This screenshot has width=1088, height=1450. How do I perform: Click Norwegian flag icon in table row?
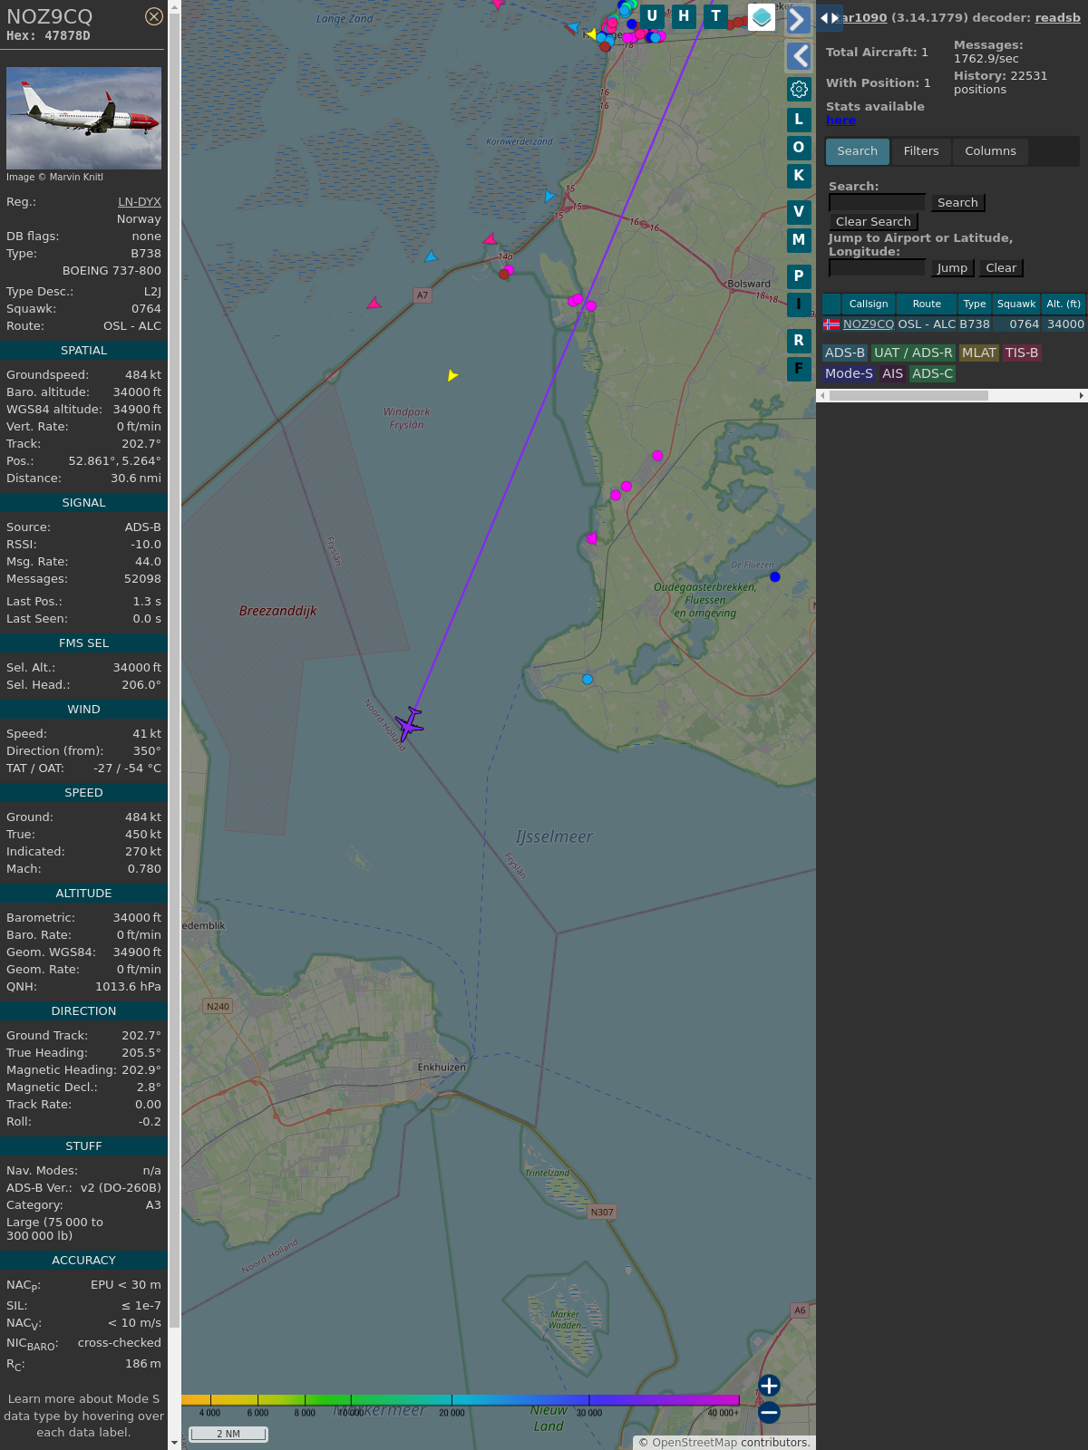click(831, 324)
